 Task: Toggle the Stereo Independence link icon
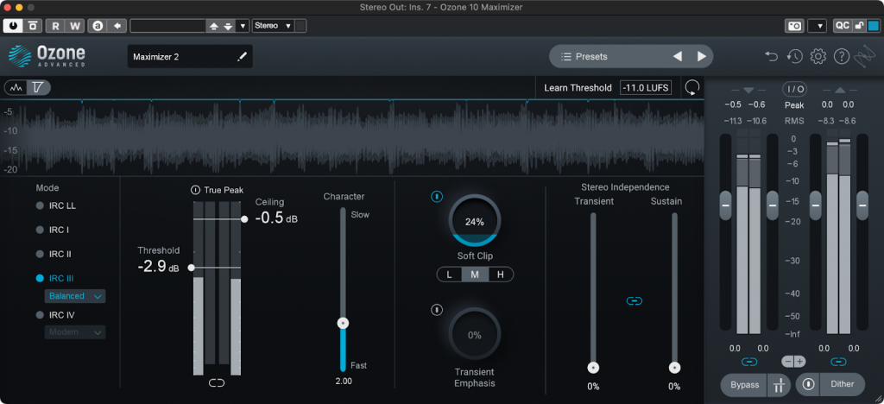click(635, 301)
